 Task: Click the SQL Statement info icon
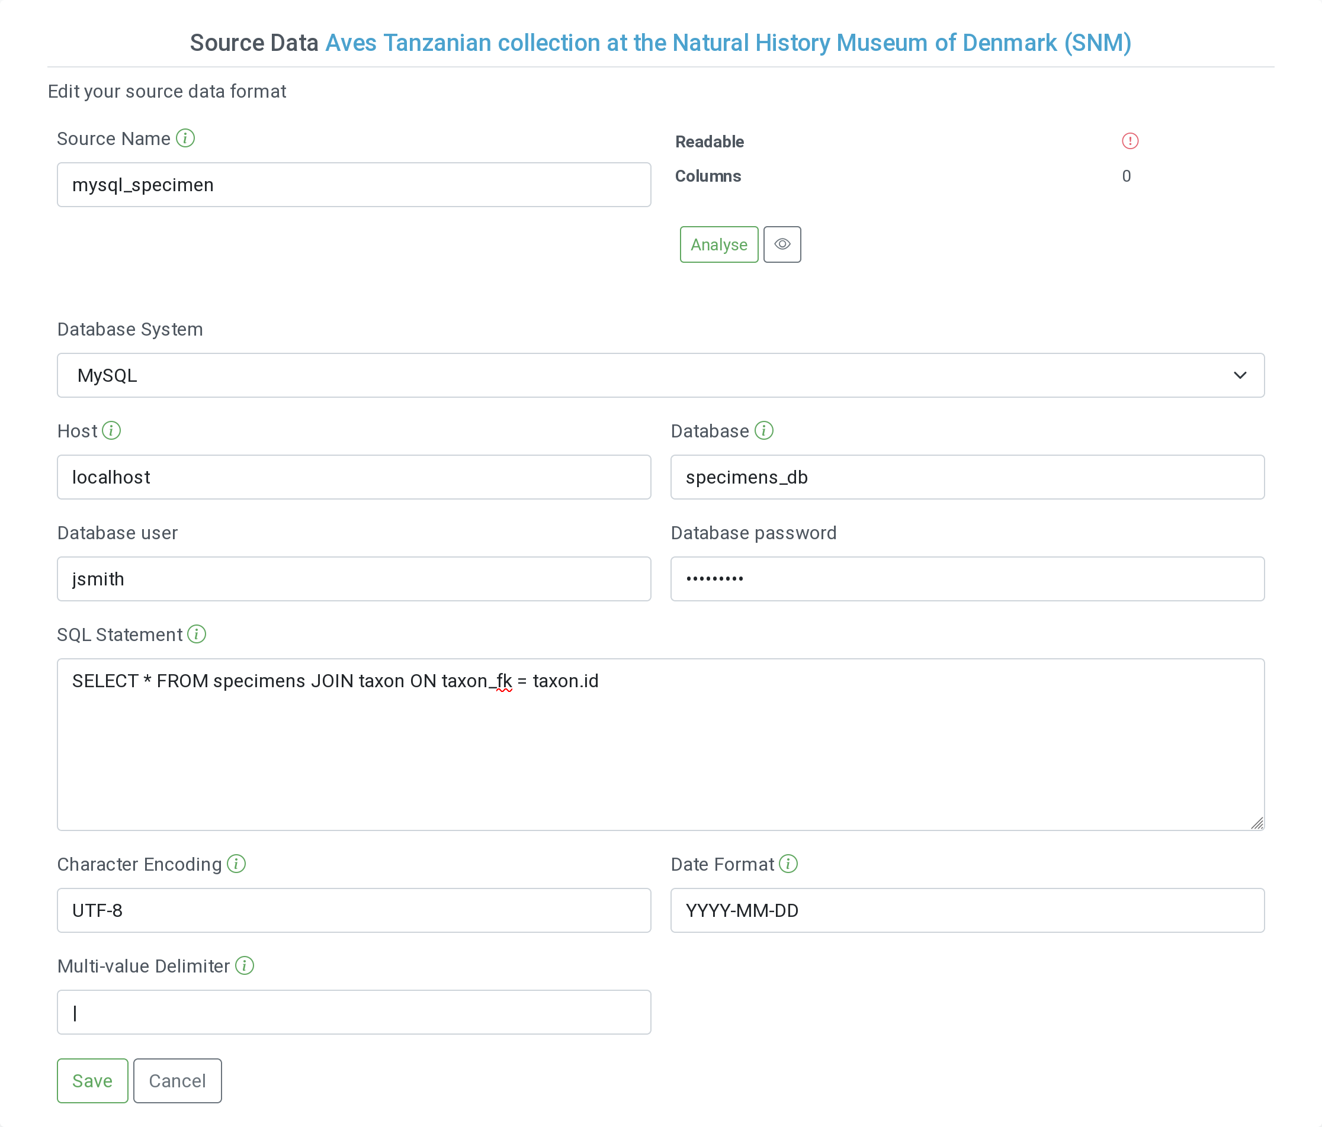197,635
